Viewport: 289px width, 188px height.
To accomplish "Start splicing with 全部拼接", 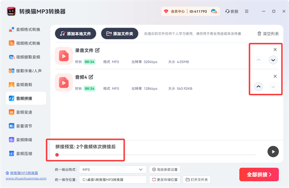I will pos(259,175).
